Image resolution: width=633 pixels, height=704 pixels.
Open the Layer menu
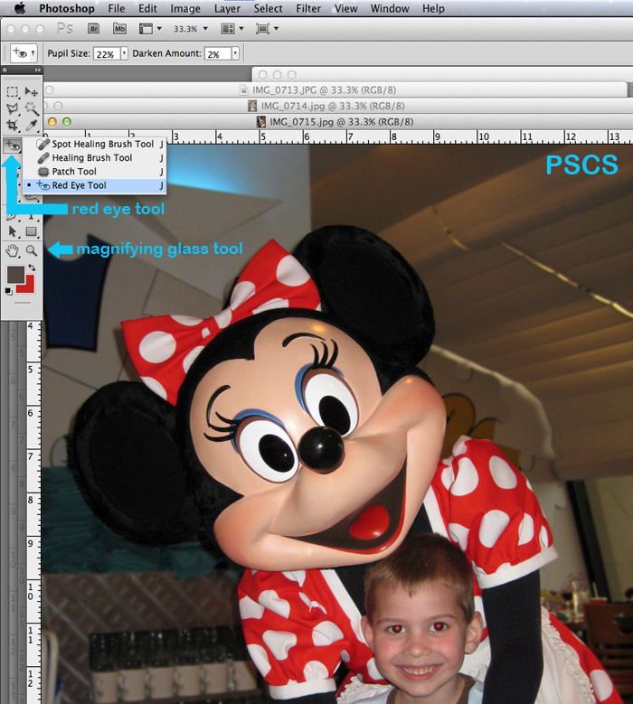[227, 8]
